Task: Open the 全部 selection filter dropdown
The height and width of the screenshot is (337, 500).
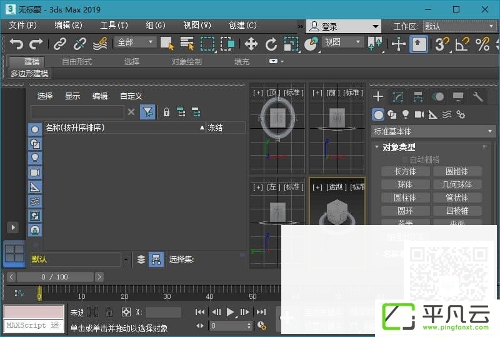Action: click(135, 42)
